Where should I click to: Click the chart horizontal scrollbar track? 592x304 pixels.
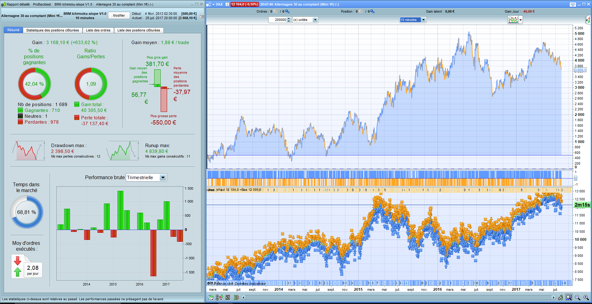click(398, 298)
